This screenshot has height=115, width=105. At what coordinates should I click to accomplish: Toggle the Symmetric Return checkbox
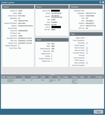pyautogui.click(x=87, y=53)
